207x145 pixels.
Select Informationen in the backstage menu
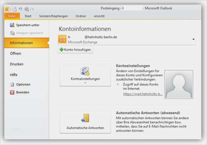[x=27, y=43]
